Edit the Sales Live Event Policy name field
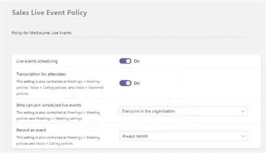266x154 pixels. (x=49, y=13)
